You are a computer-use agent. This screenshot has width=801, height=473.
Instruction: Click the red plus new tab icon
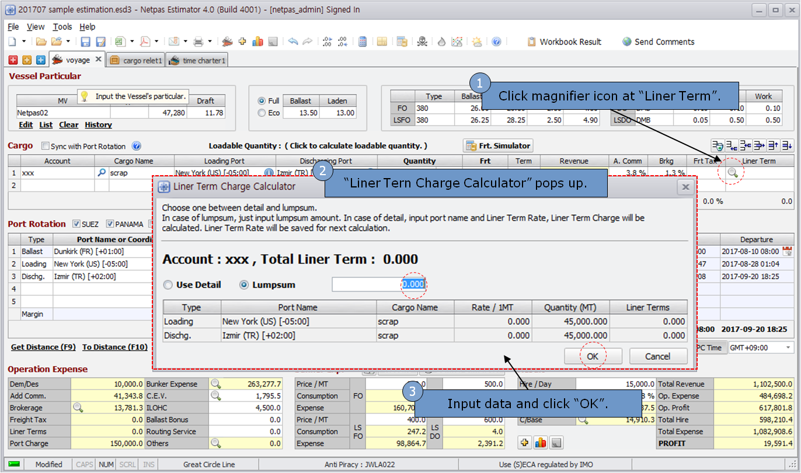click(x=13, y=60)
